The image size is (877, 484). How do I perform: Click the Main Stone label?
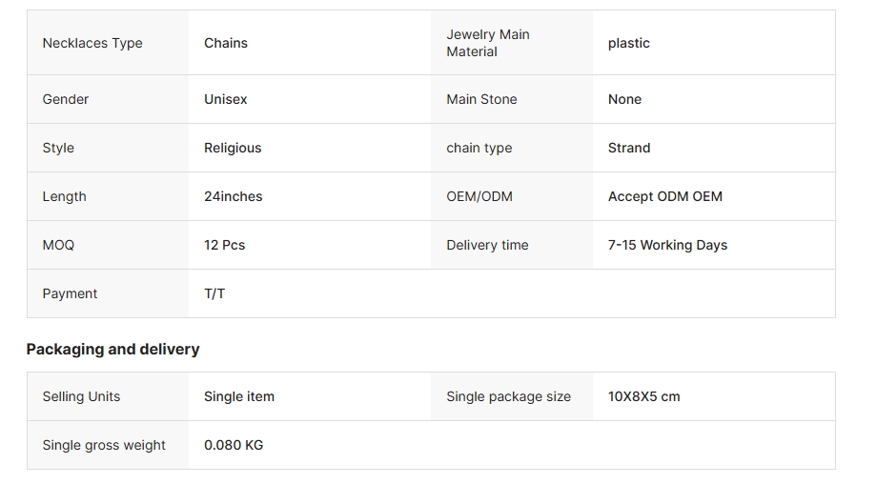pyautogui.click(x=481, y=99)
